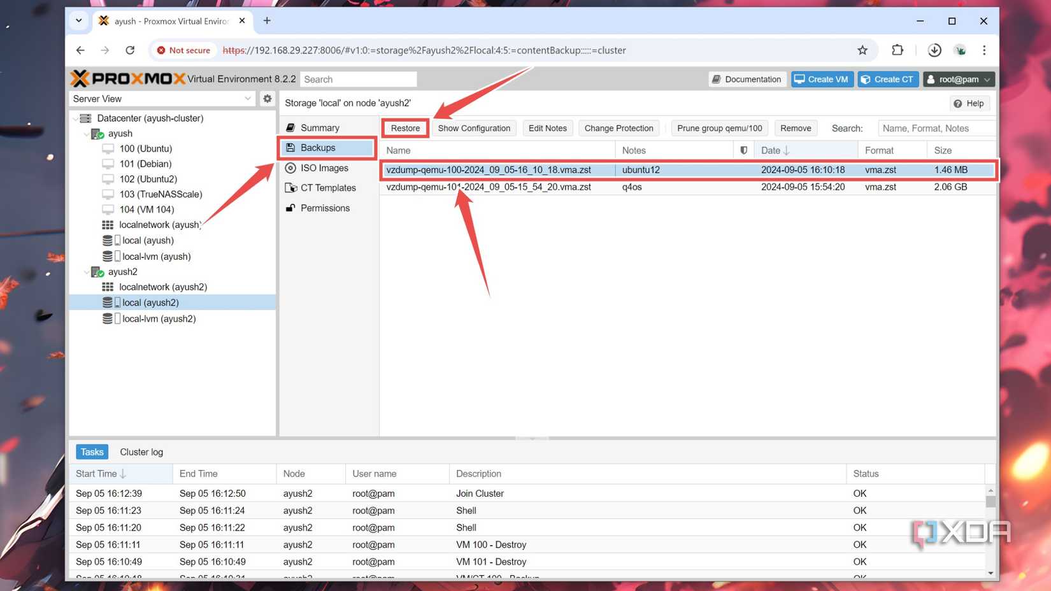The width and height of the screenshot is (1051, 591).
Task: Click the Remove button
Action: point(796,128)
